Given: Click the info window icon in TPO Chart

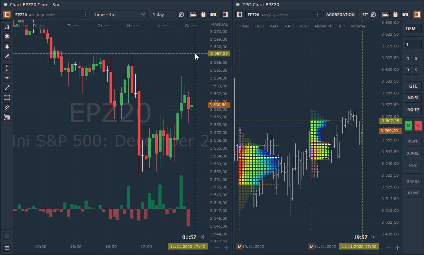Looking at the screenshot, I should 405,14.
